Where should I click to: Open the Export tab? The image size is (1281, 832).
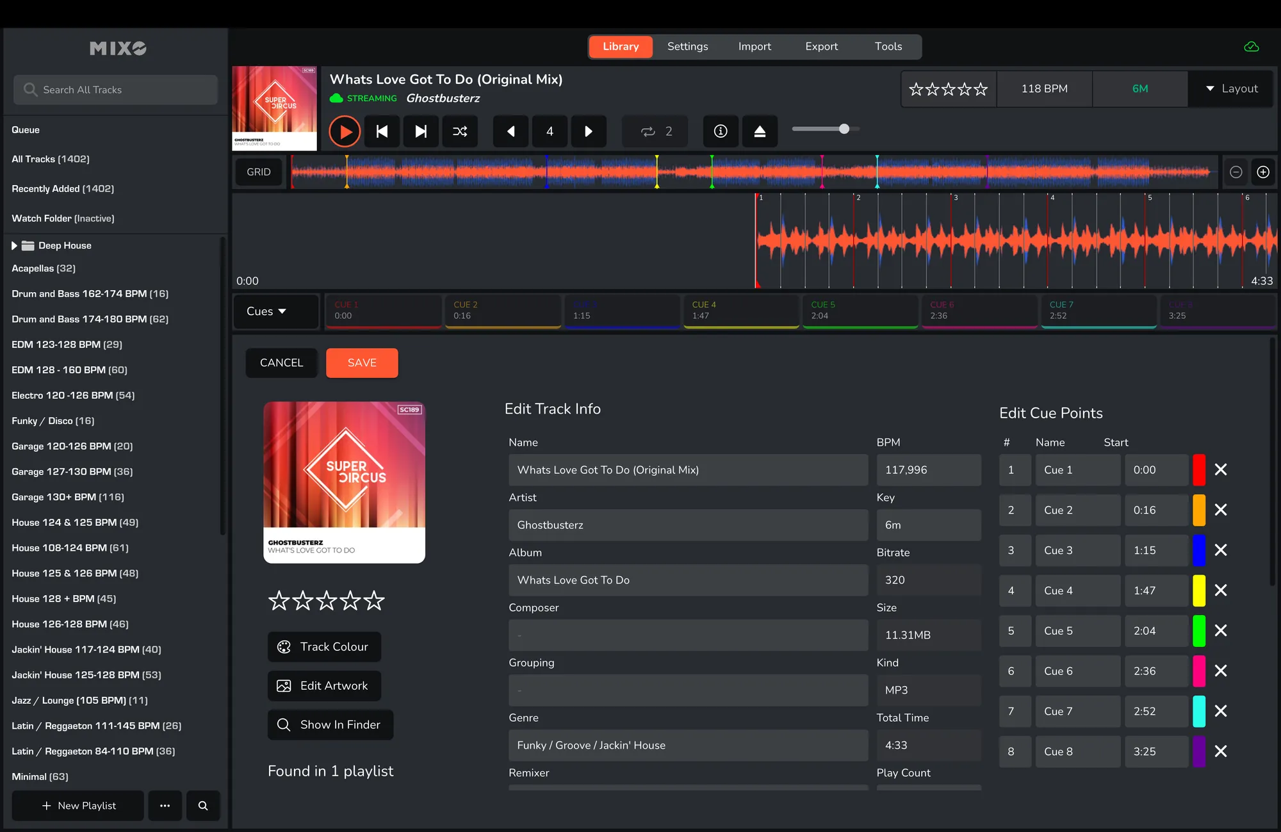click(821, 47)
